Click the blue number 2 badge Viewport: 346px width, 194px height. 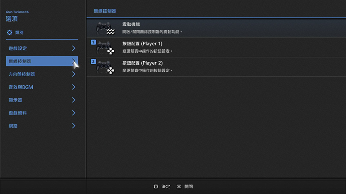[x=93, y=62]
